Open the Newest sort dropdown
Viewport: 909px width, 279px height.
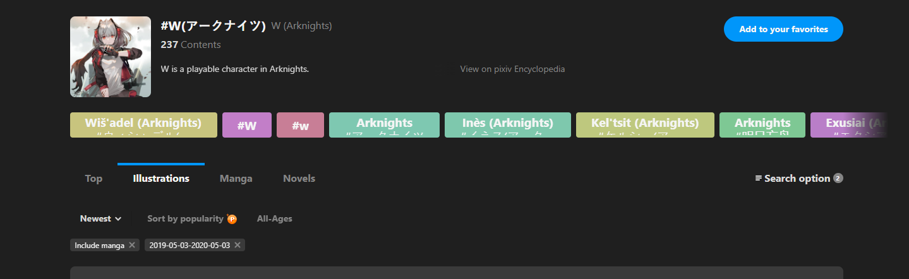click(x=100, y=218)
